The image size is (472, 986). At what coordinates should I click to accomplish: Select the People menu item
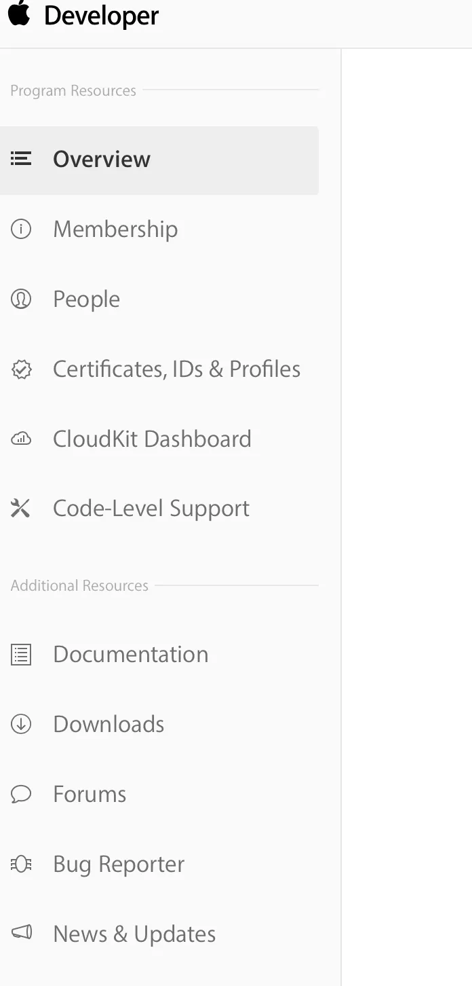tap(86, 299)
